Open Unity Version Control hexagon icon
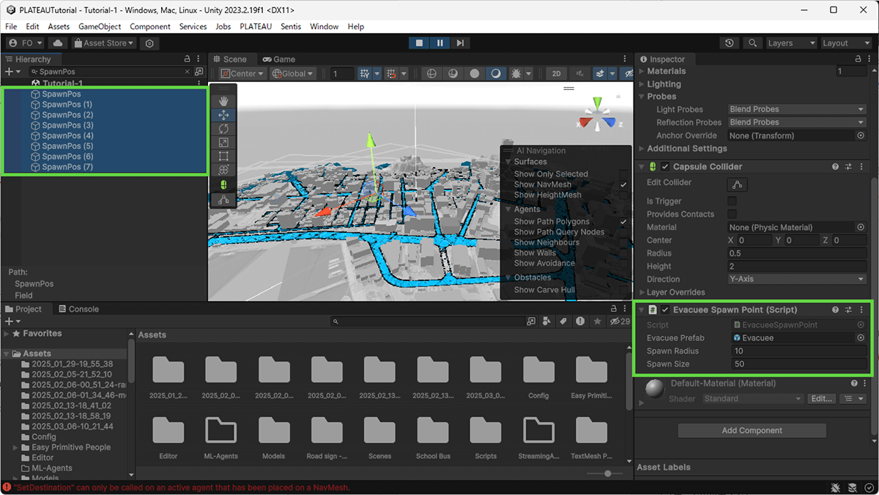 click(149, 43)
